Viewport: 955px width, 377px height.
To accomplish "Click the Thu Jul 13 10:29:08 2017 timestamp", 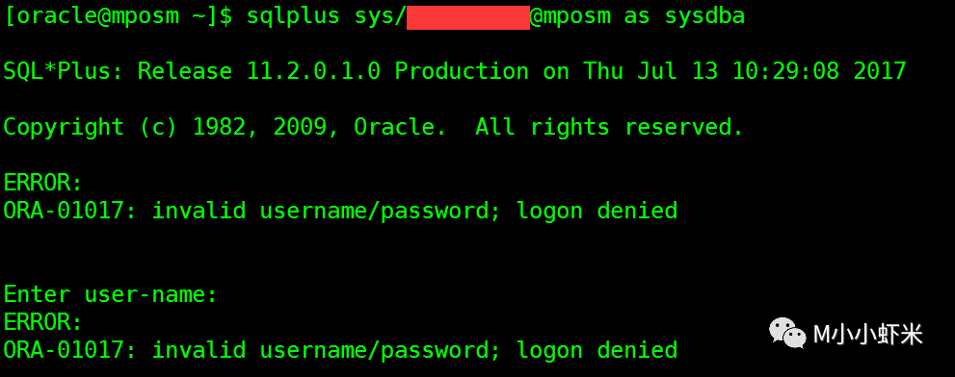I will 745,72.
